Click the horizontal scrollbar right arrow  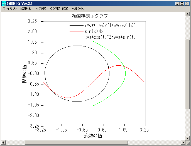click(183, 143)
